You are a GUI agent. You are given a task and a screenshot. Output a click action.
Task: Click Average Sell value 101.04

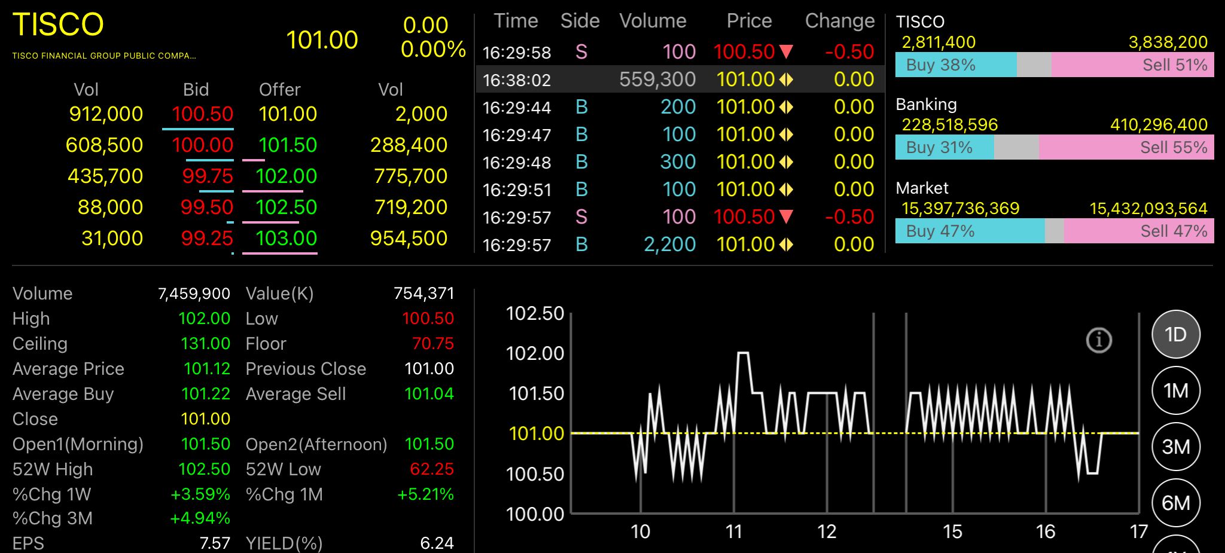tap(429, 394)
